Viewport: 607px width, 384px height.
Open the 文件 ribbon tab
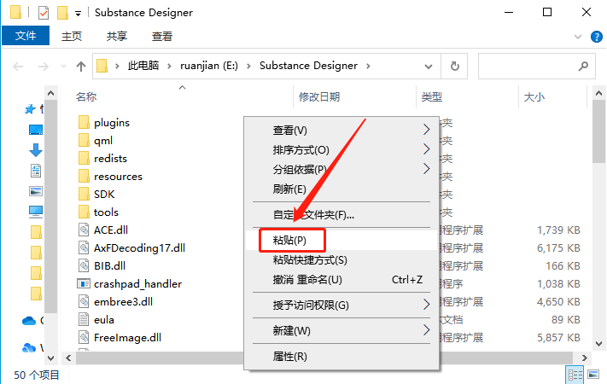[26, 36]
